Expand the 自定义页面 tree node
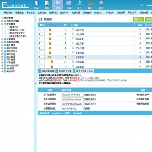152x152 pixels. (x=2, y=48)
